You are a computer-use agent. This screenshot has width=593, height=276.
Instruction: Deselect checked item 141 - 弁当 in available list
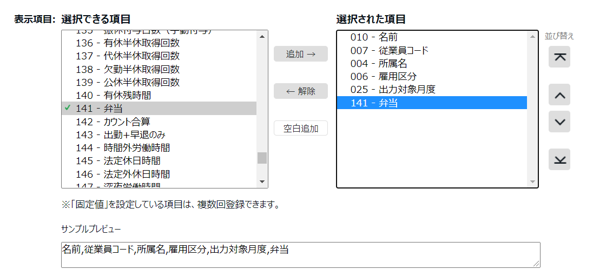[x=159, y=109]
